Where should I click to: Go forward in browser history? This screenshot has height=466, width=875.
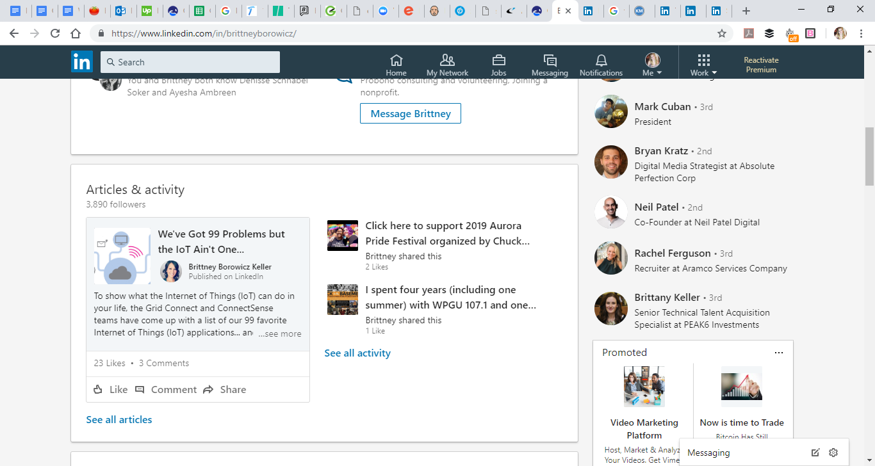(x=35, y=33)
